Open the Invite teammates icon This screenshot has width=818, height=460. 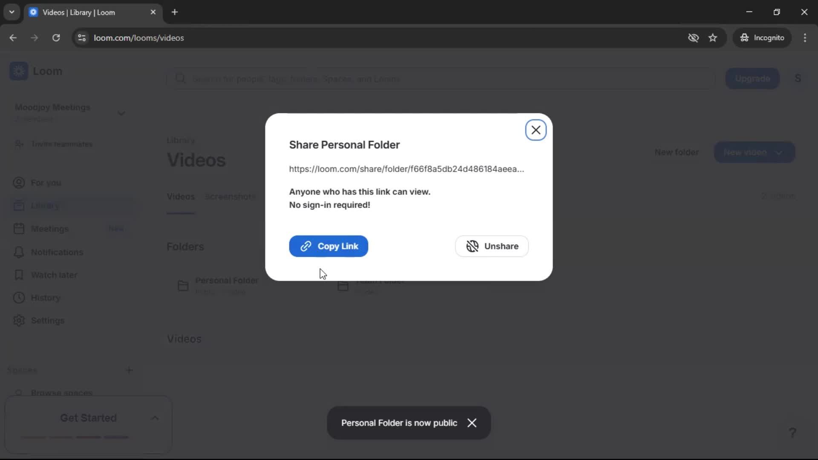coord(19,144)
